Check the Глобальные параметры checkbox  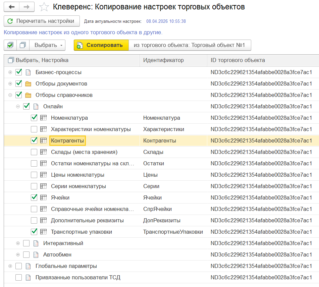coord(18,266)
